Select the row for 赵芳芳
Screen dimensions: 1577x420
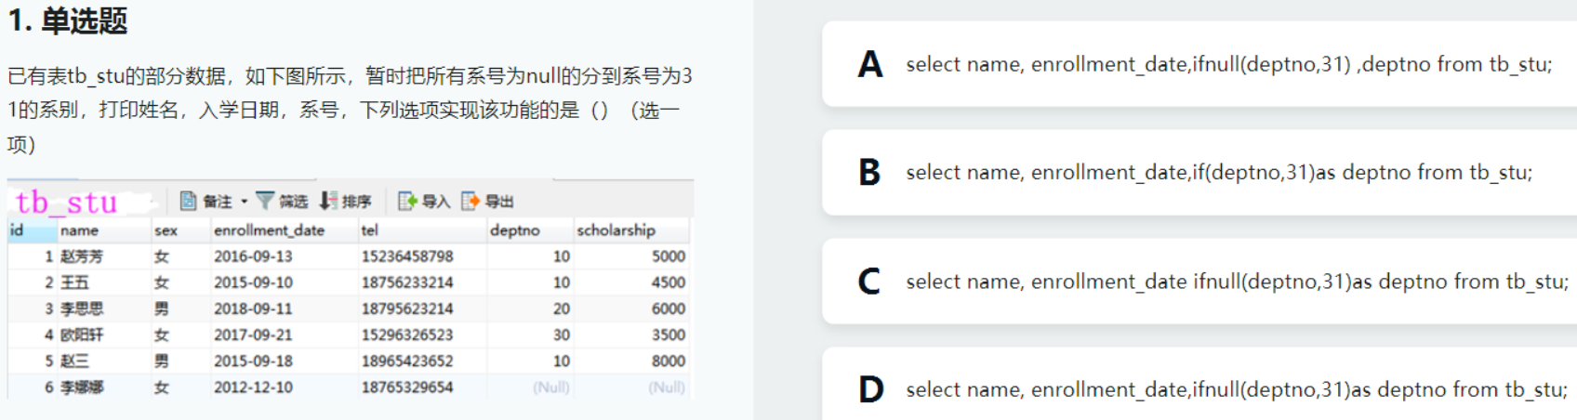point(349,256)
